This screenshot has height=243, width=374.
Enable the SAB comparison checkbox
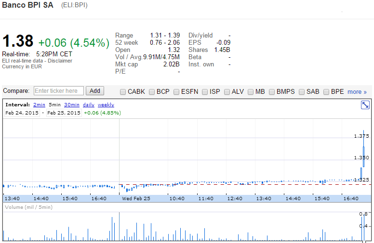(302, 92)
